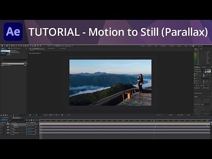
Task: Open the Active Camera 3D view dropdown
Action: pos(181,115)
